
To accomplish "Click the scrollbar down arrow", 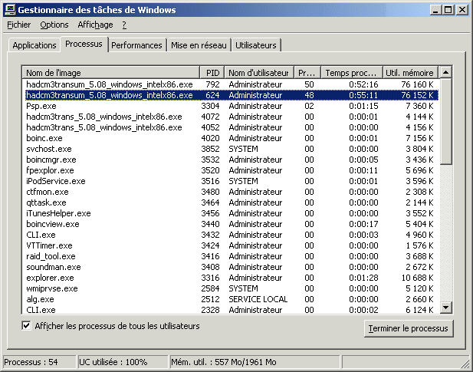I will 445,308.
